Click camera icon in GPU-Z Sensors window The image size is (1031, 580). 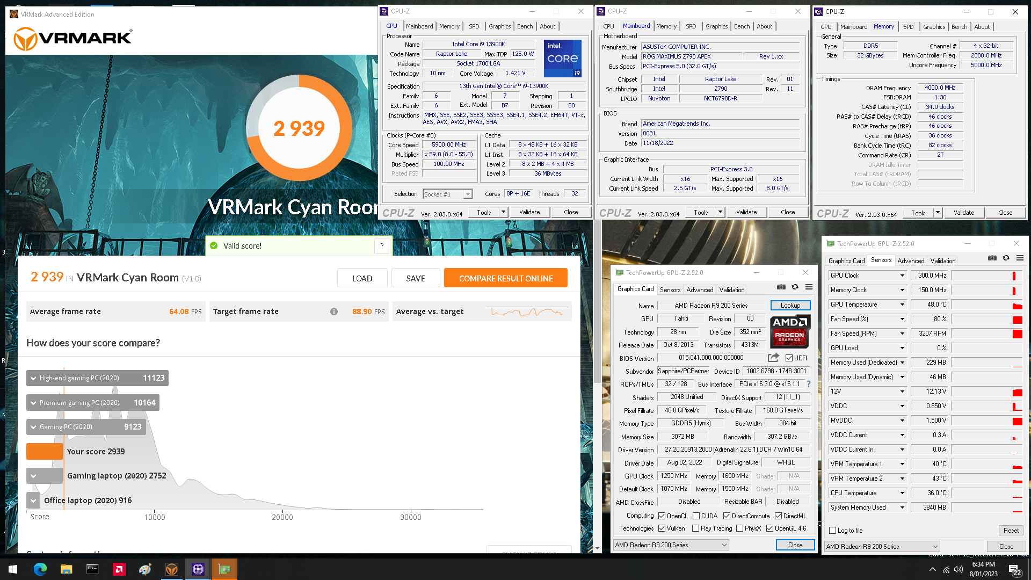tap(992, 258)
